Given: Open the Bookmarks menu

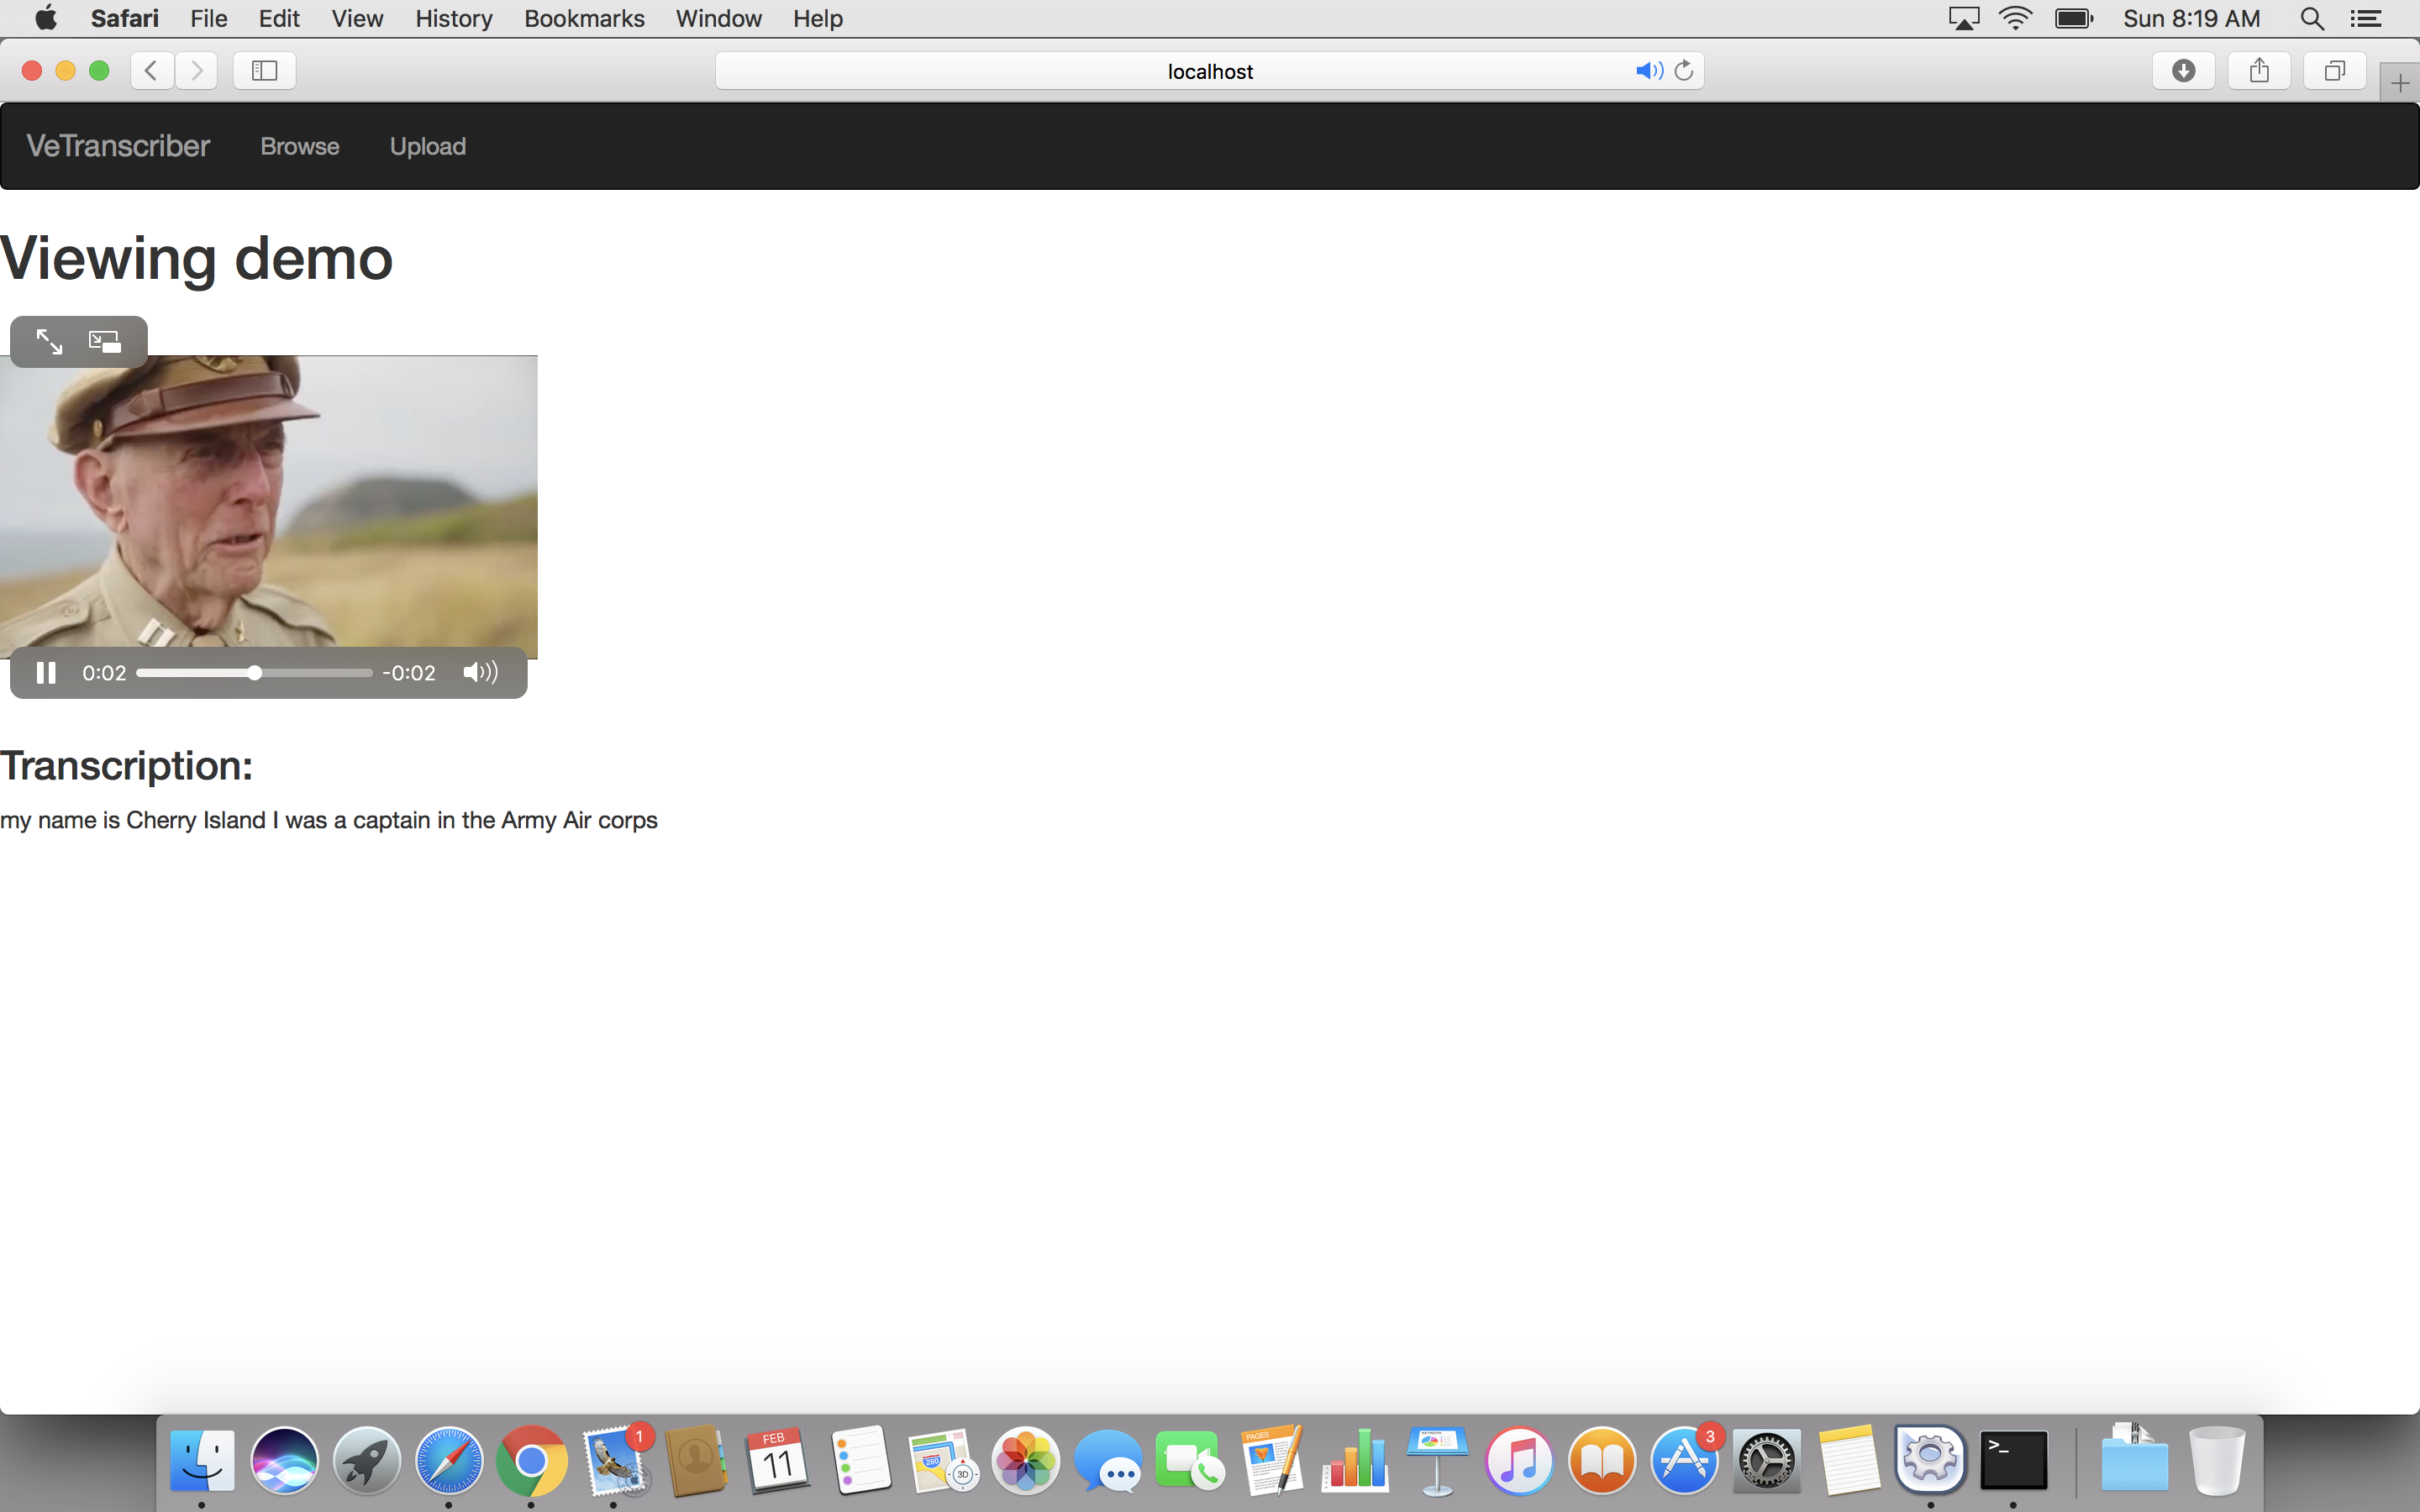Looking at the screenshot, I should click(x=584, y=19).
